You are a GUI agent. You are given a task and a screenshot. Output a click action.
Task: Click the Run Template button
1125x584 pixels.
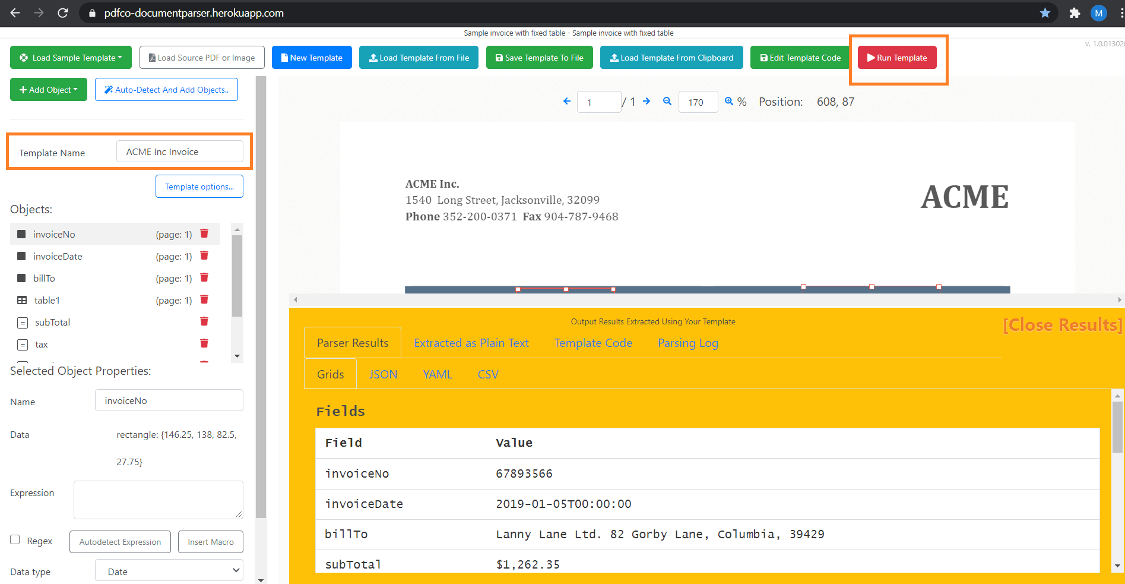click(897, 57)
